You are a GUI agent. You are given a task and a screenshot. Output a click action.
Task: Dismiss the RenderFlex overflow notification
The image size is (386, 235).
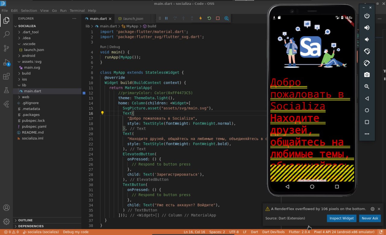pos(379,209)
